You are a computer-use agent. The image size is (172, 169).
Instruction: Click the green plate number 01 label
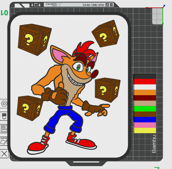pyautogui.click(x=4, y=13)
